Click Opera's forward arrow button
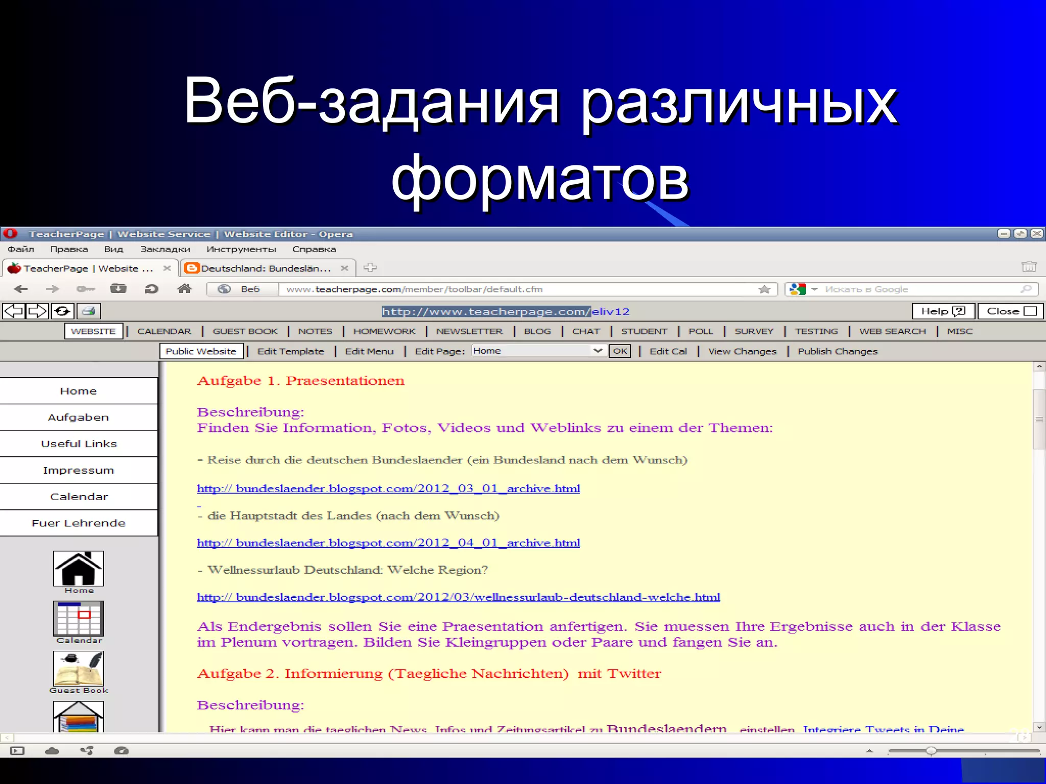This screenshot has width=1046, height=784. tap(53, 289)
